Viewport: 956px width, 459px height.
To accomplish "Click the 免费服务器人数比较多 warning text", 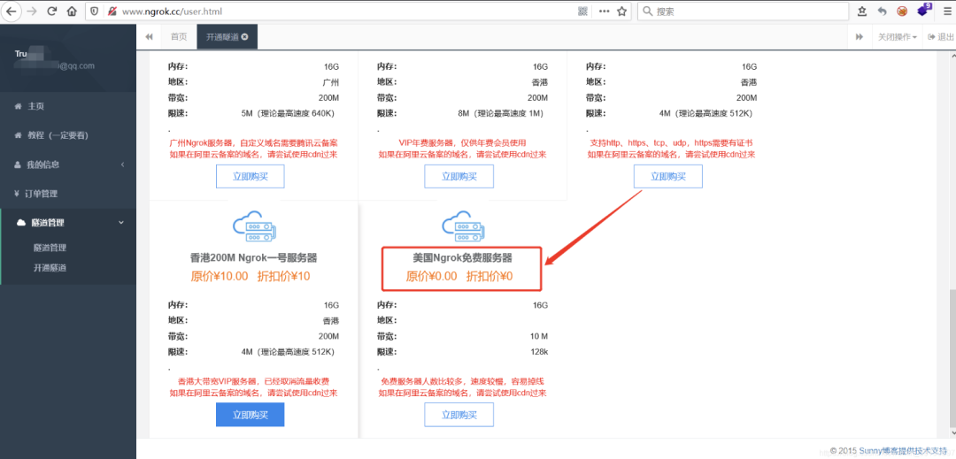I will pos(462,382).
